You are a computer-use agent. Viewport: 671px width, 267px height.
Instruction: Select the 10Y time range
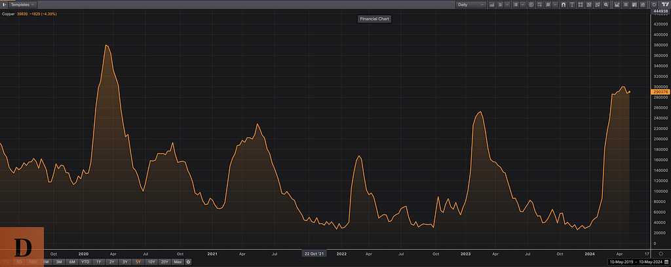click(151, 262)
